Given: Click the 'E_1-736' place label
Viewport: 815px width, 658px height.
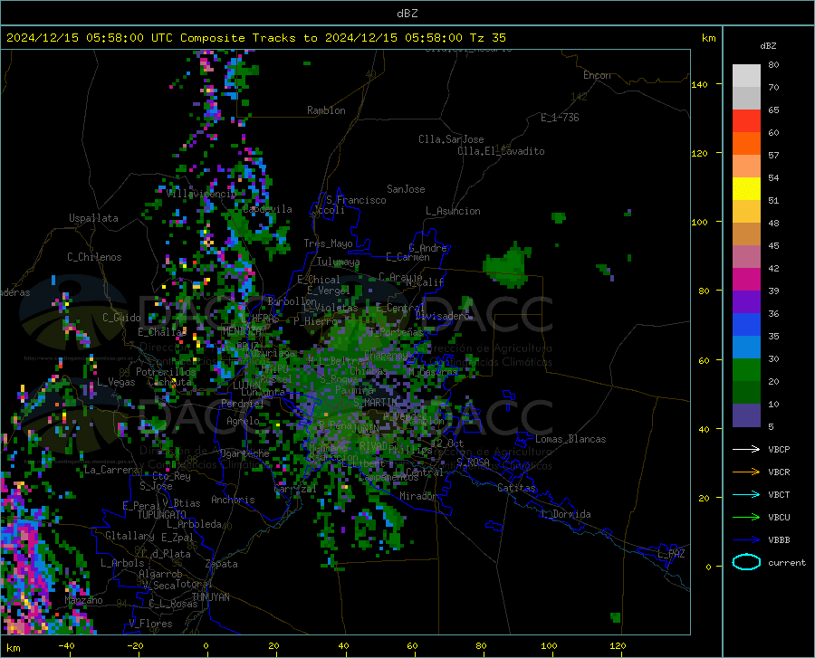Looking at the screenshot, I should 560,118.
